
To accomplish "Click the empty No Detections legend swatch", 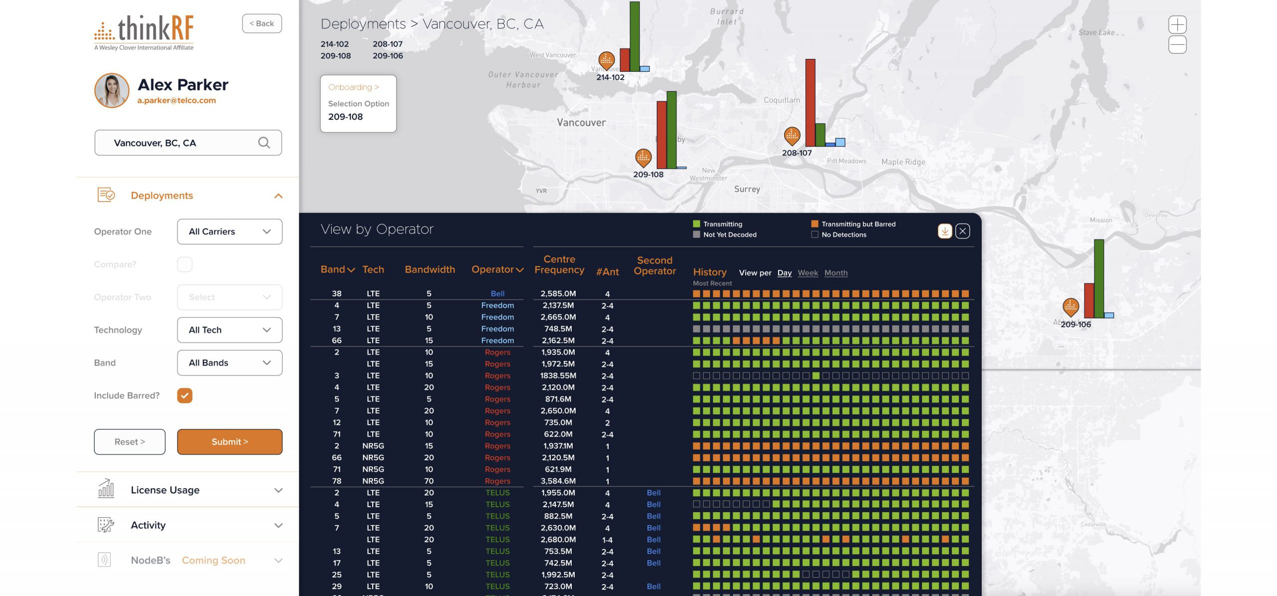I will pyautogui.click(x=815, y=234).
